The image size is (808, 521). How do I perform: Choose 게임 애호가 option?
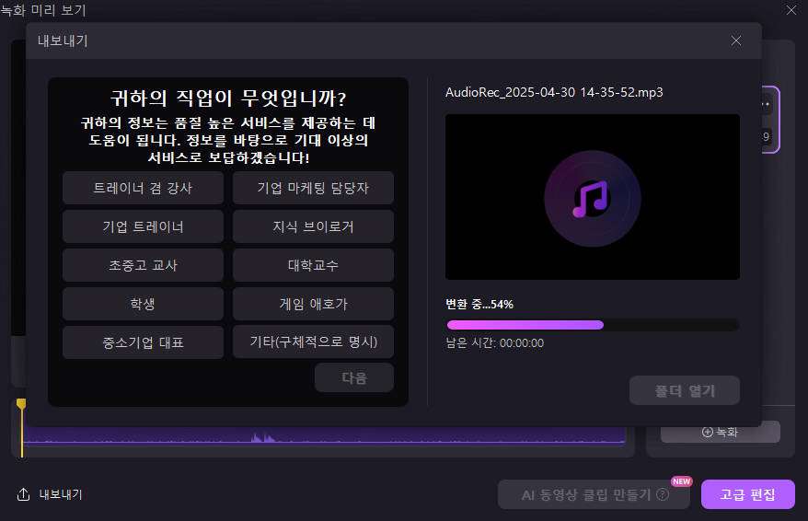[x=313, y=304]
